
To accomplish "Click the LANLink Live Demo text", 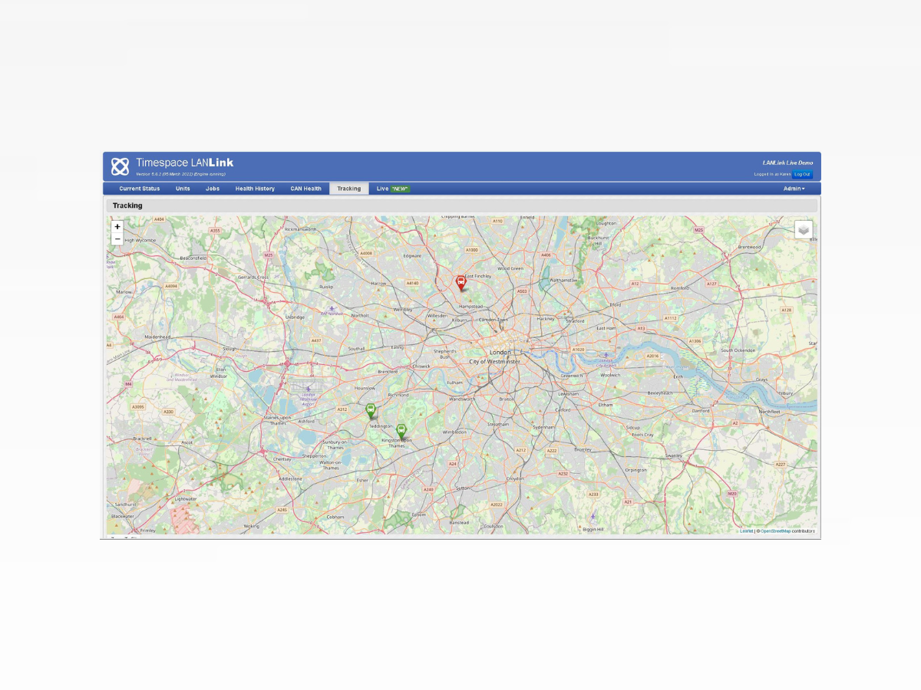I will 787,163.
